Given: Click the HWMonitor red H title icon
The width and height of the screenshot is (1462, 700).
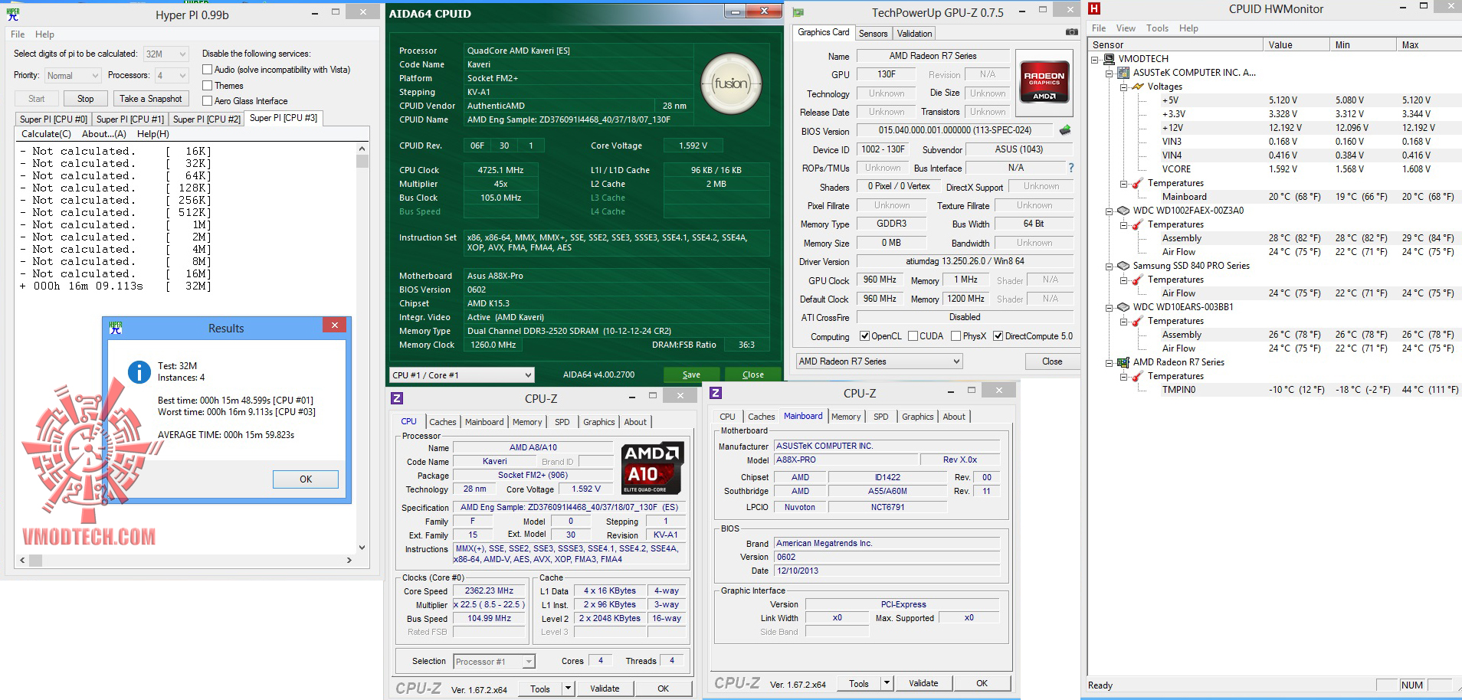Looking at the screenshot, I should (x=1094, y=8).
